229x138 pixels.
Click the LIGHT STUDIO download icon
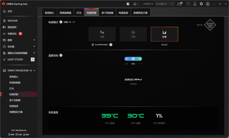[x=32, y=60]
